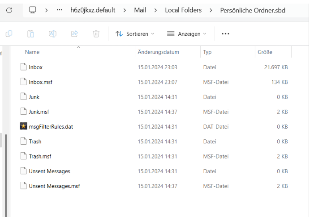Select Persönliche Ordner.sbd breadcrumb segment
This screenshot has height=217, width=310.
coord(253,10)
